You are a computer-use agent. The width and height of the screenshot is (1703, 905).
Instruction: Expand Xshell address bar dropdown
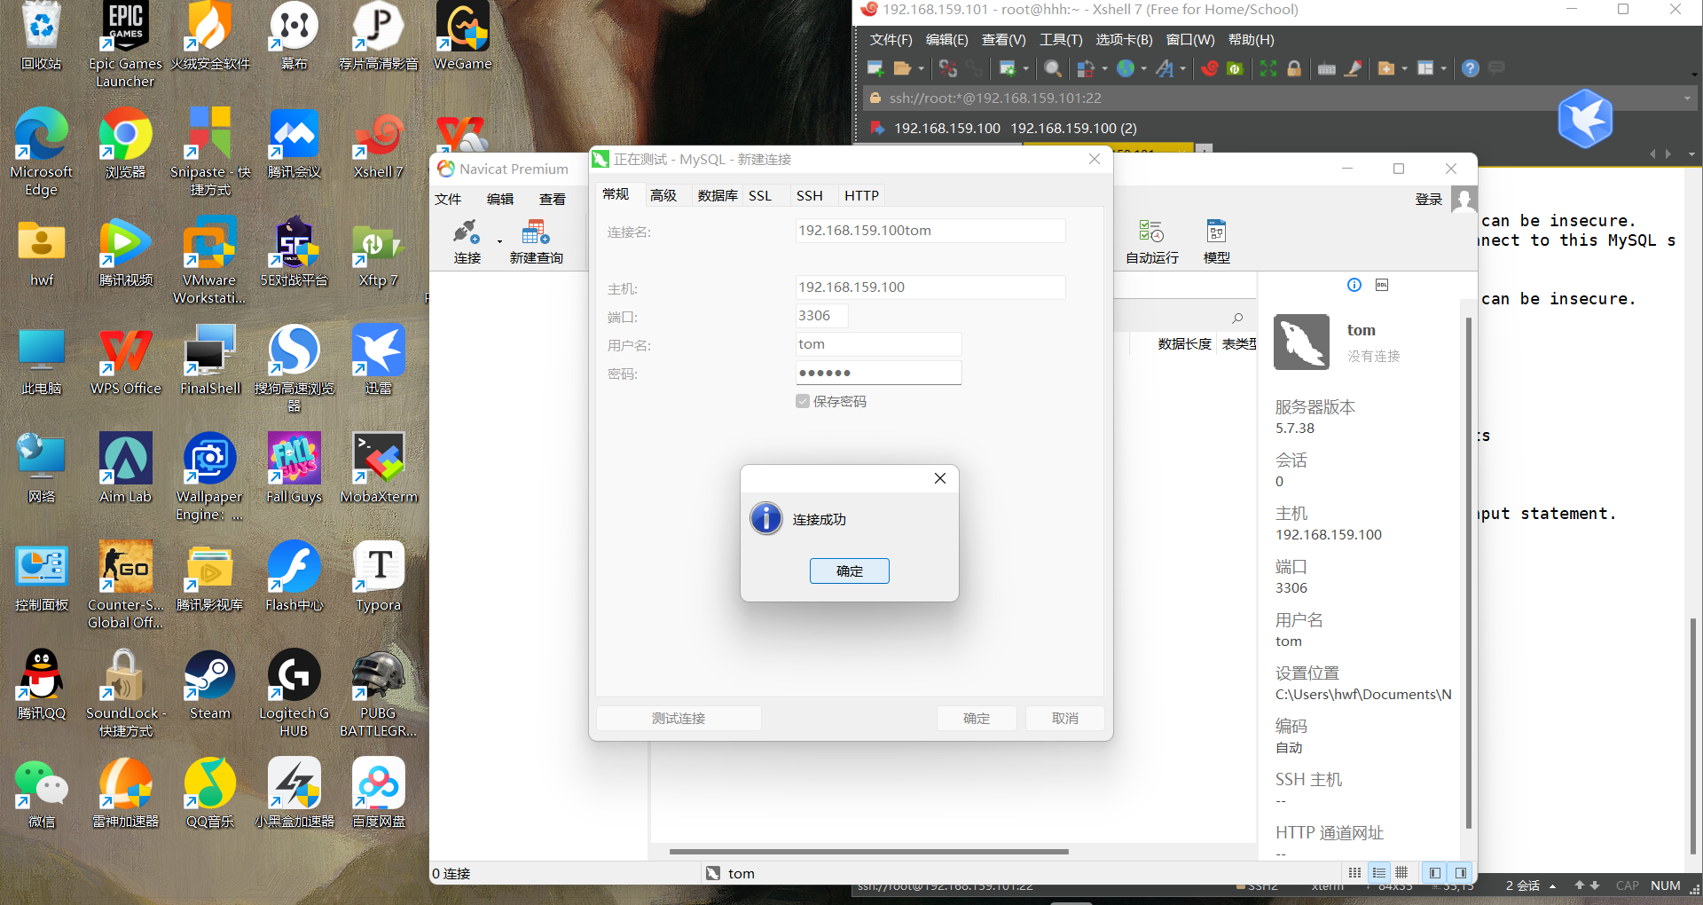point(1686,98)
